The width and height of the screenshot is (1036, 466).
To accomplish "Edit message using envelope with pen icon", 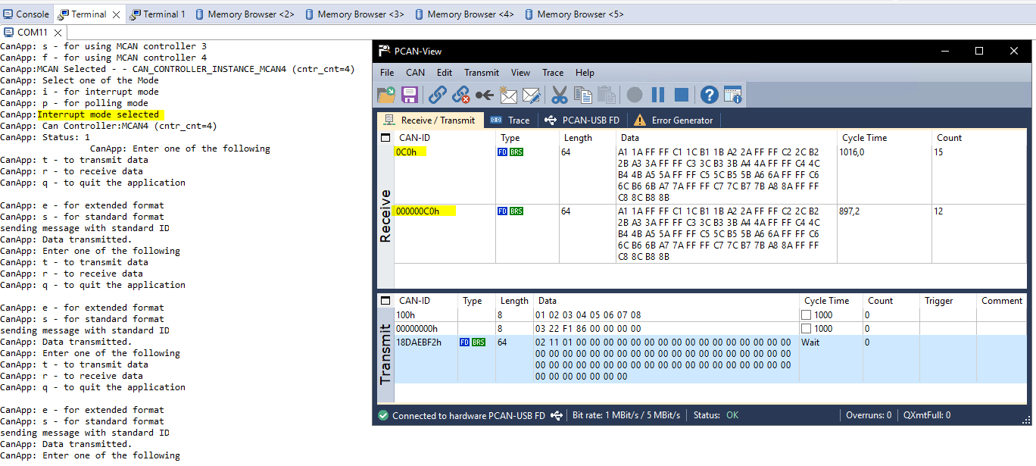I will [532, 95].
